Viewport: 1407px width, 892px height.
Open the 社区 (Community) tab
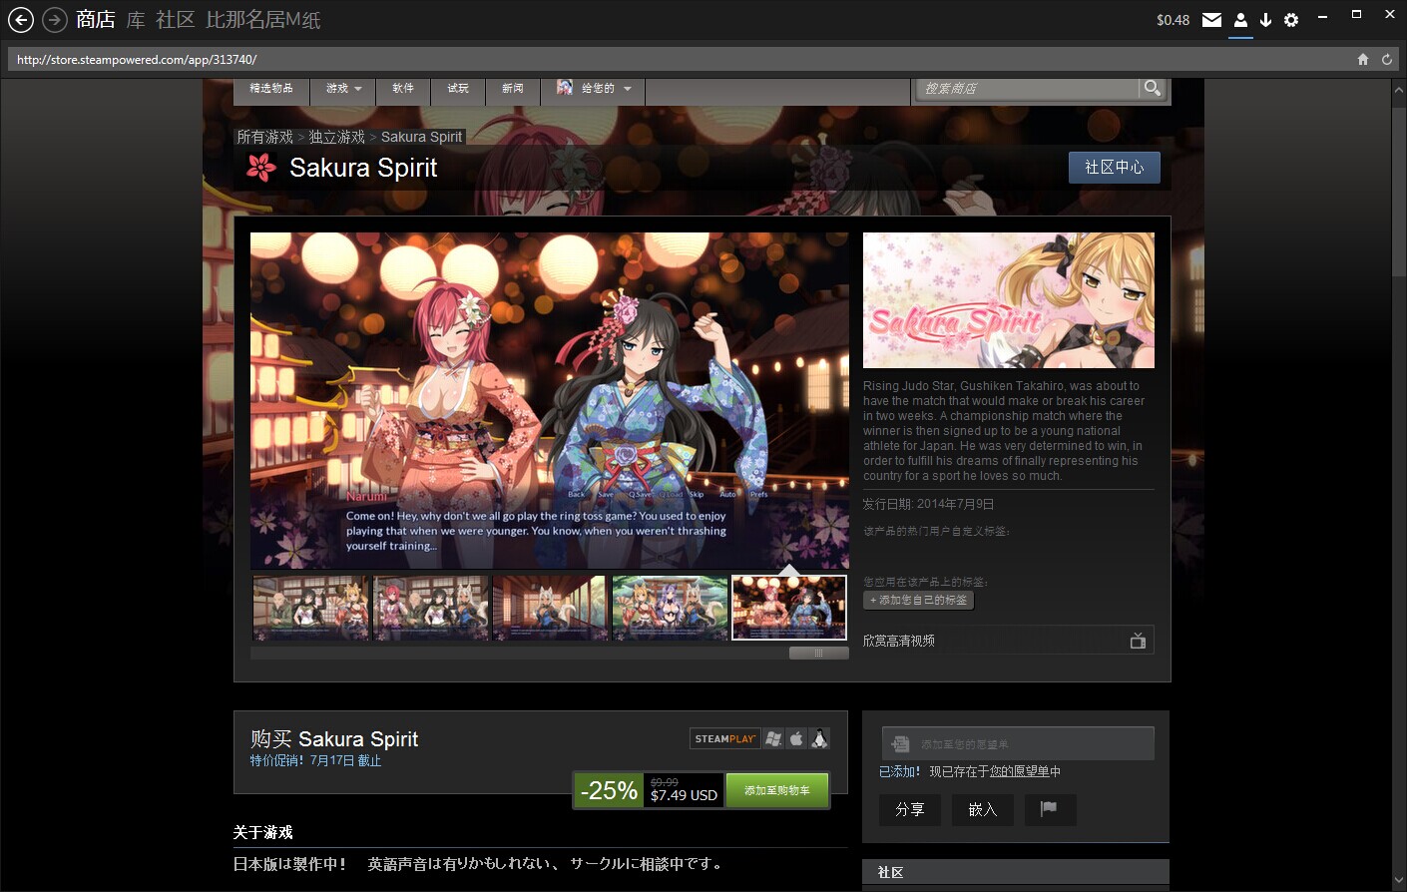click(x=175, y=19)
